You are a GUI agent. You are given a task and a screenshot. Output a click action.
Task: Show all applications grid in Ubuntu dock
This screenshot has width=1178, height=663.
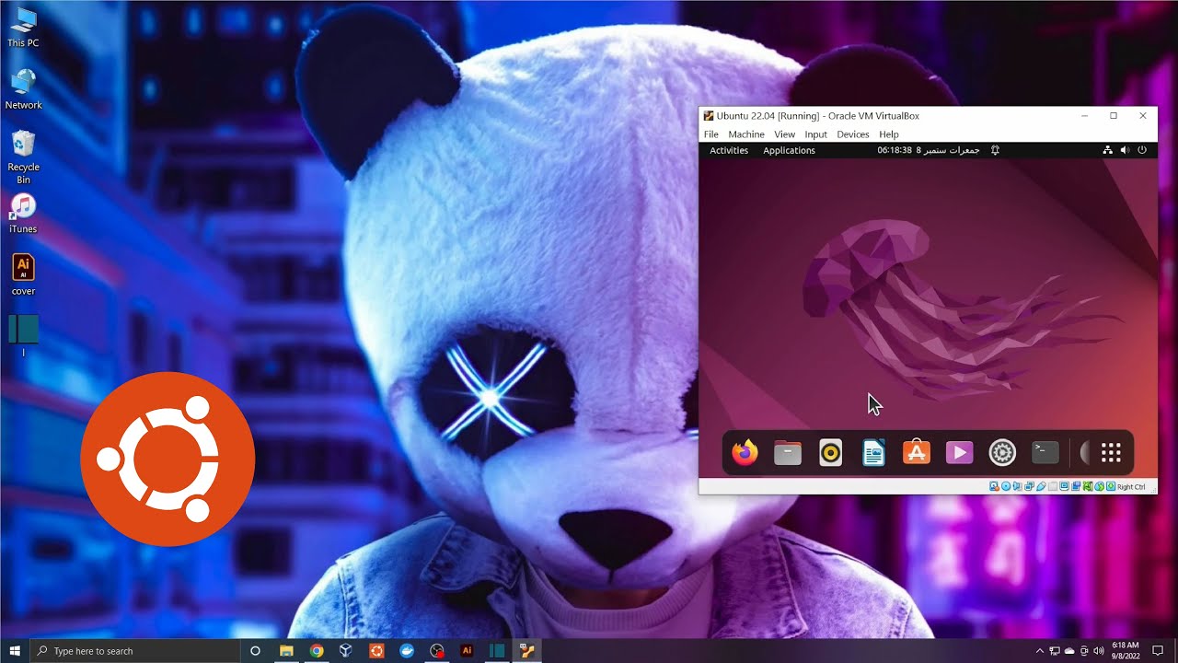1111,452
